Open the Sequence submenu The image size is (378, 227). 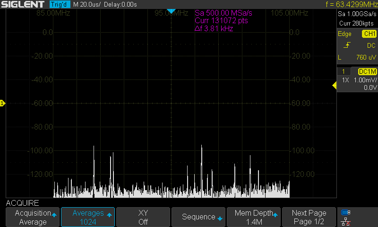(198, 217)
